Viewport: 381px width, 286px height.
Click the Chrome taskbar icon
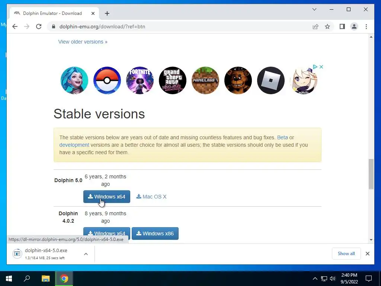(64, 279)
